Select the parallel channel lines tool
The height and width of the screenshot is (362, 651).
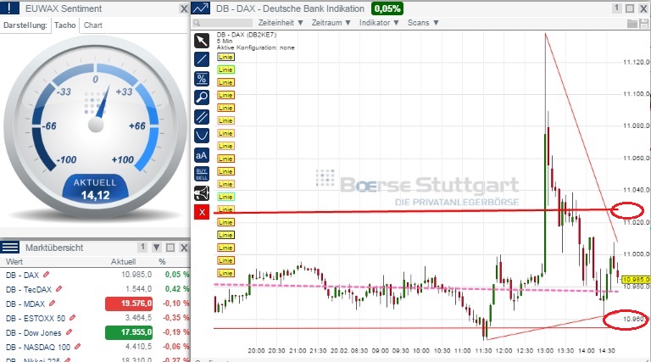coord(202,117)
